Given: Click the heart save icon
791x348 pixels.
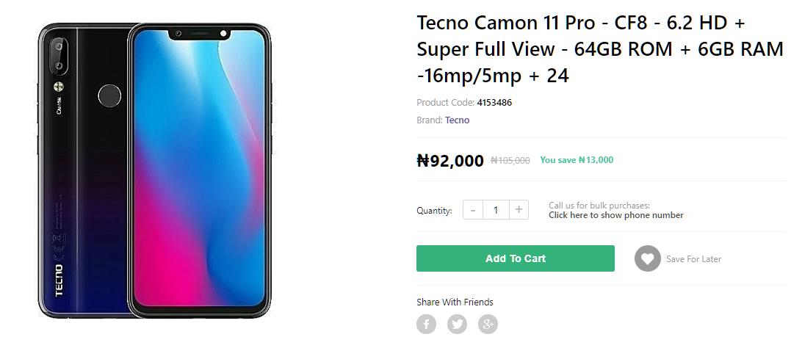Looking at the screenshot, I should 647,258.
